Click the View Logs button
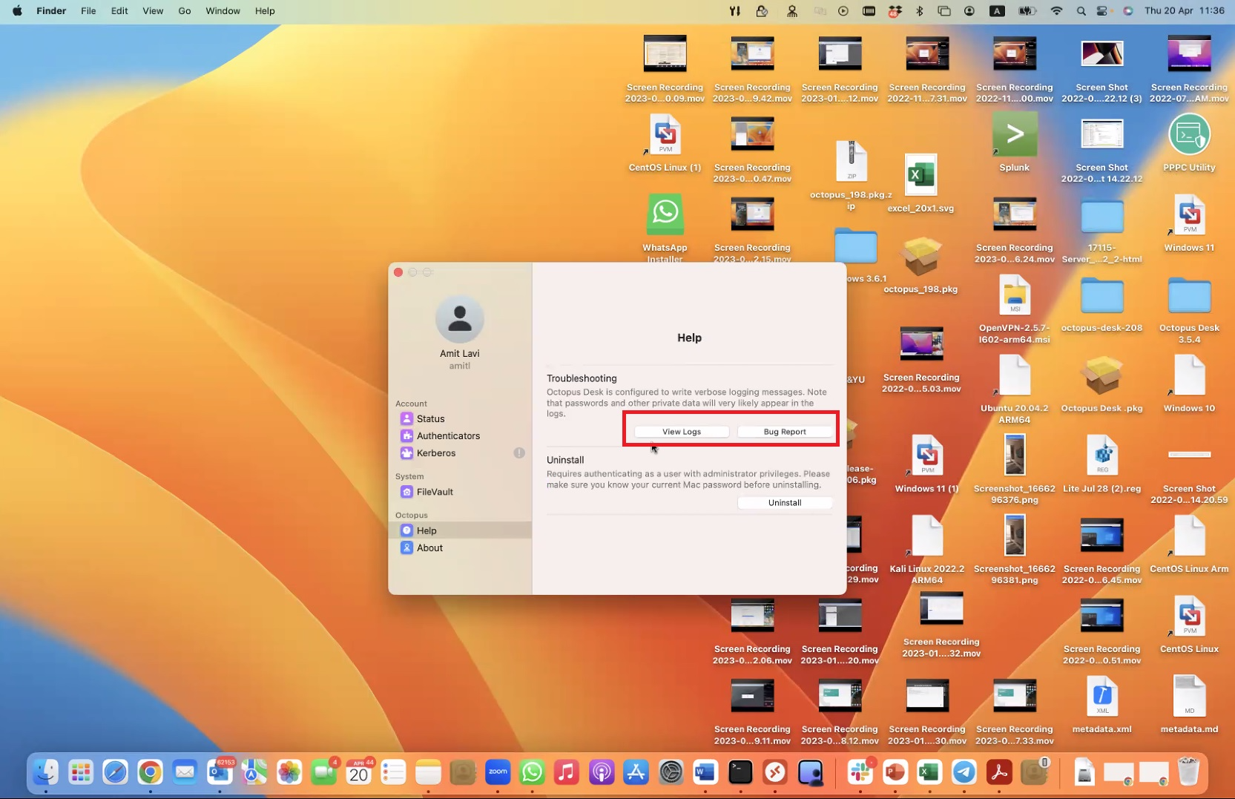 (x=682, y=431)
